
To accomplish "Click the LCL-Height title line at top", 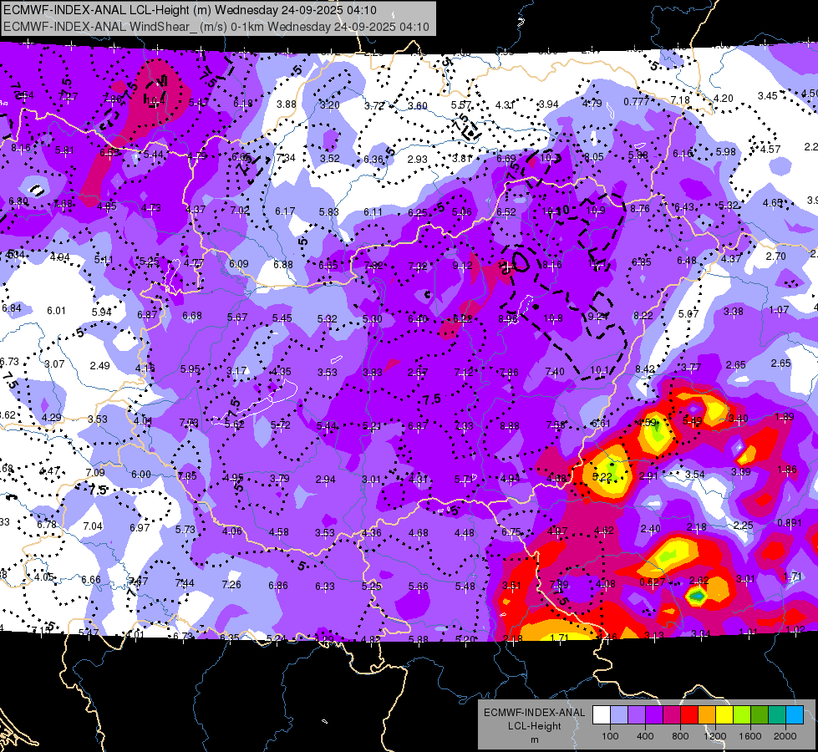I will [x=190, y=10].
